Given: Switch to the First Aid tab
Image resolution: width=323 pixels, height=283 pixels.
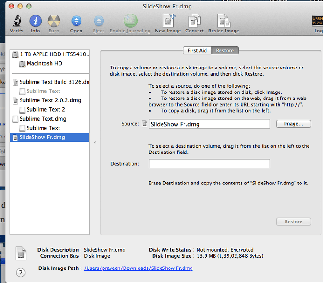Looking at the screenshot, I should coord(197,50).
